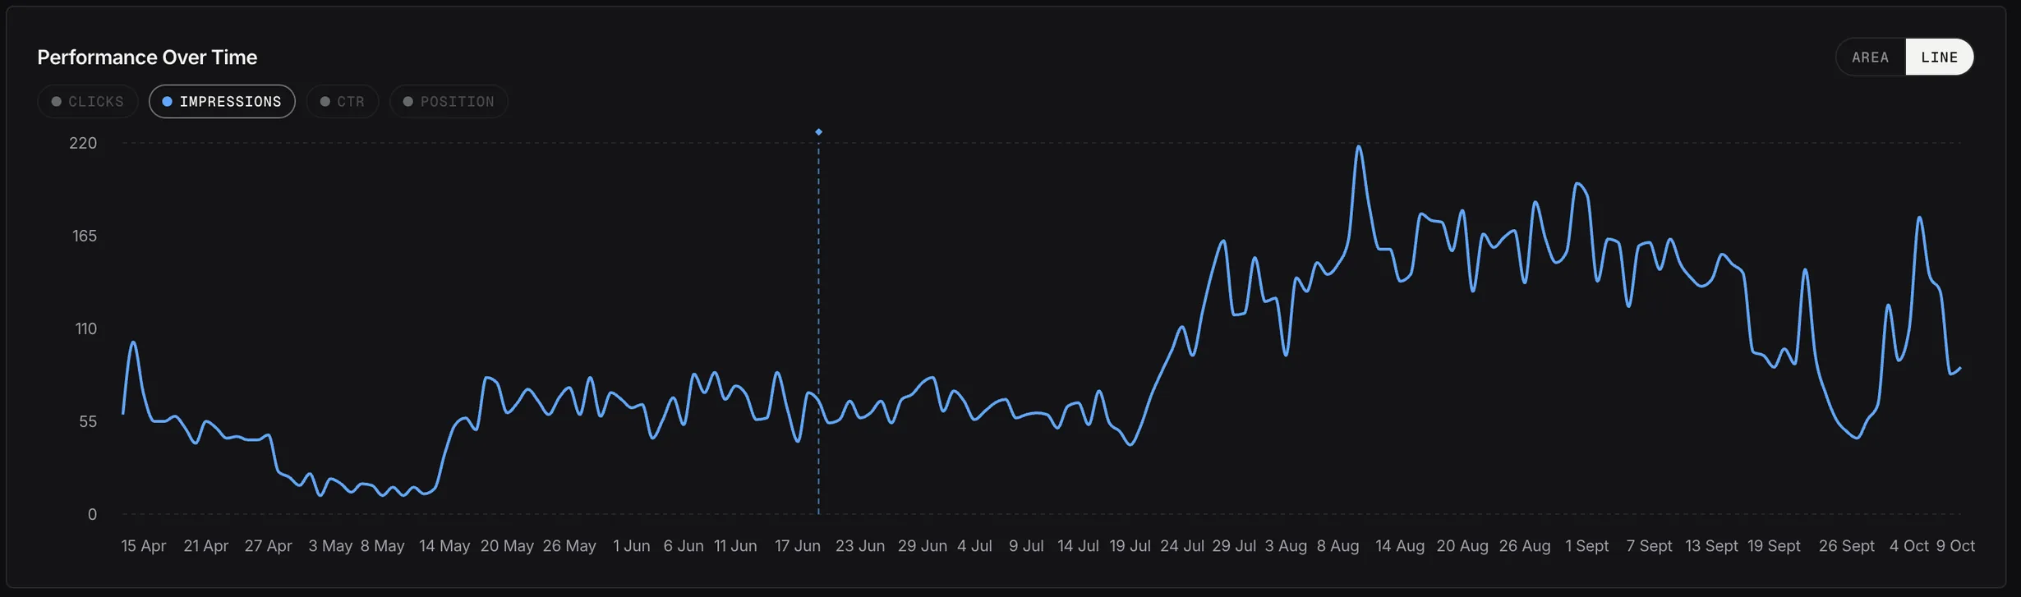
Task: Click the '14 May' date label
Action: [444, 546]
